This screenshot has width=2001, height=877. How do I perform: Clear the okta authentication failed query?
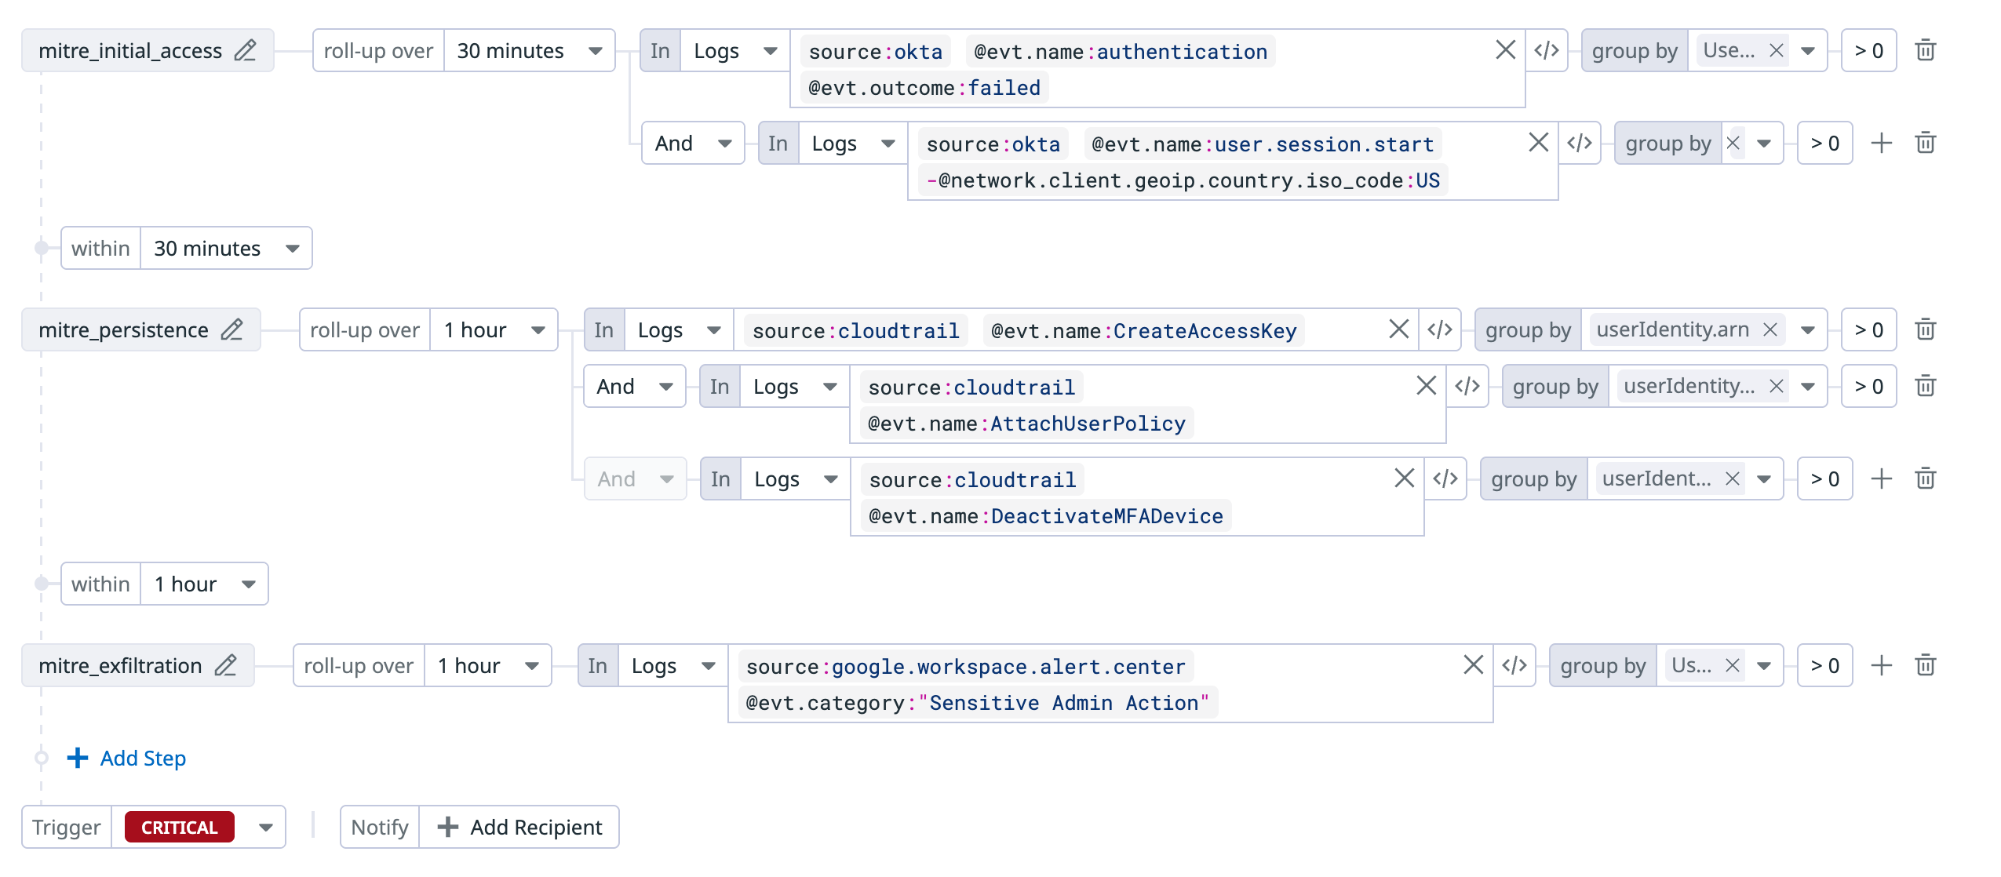(x=1504, y=51)
